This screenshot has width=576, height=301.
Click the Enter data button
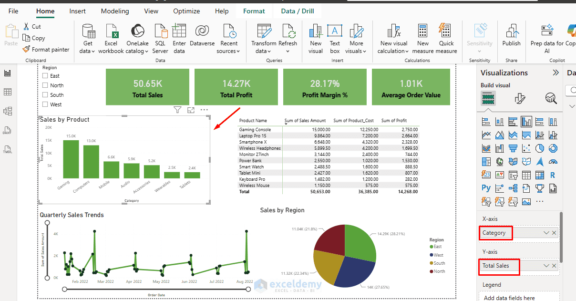179,39
